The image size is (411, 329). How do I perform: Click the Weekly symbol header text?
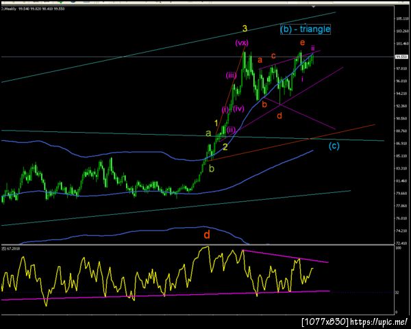[9, 9]
